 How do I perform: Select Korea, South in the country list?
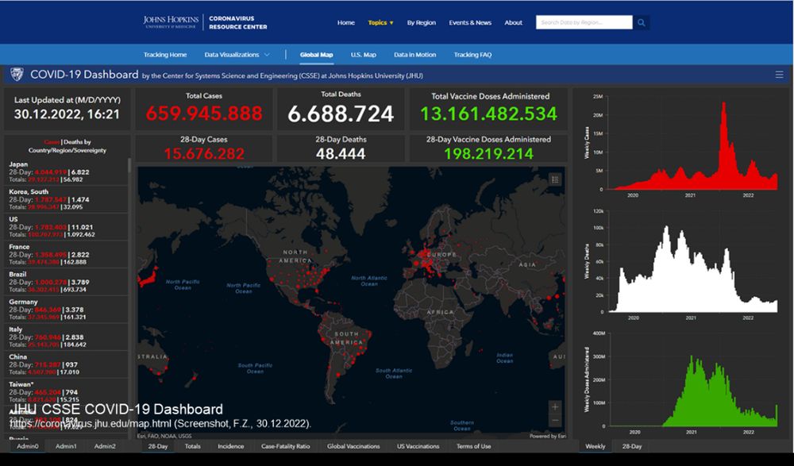[66, 199]
